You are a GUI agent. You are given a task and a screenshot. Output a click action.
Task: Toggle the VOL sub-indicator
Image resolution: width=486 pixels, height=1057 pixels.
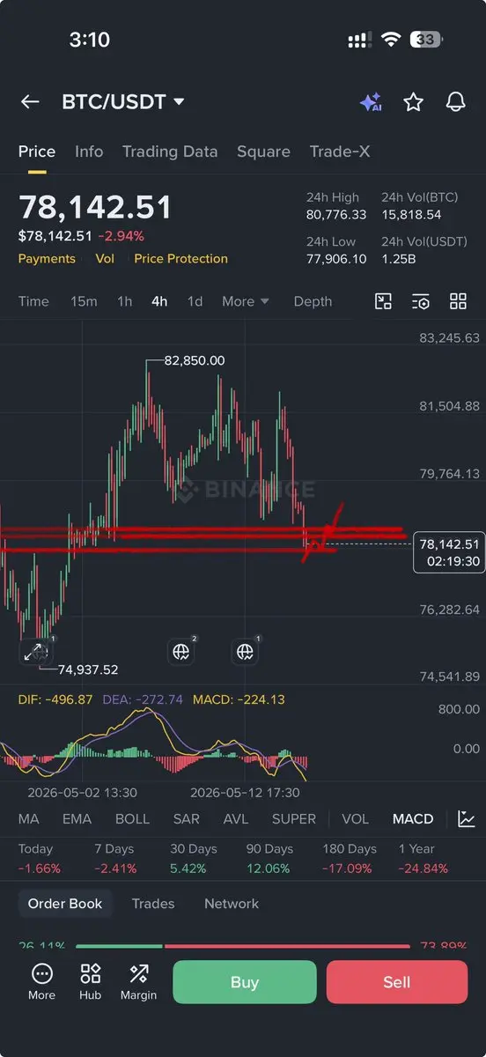(x=355, y=819)
